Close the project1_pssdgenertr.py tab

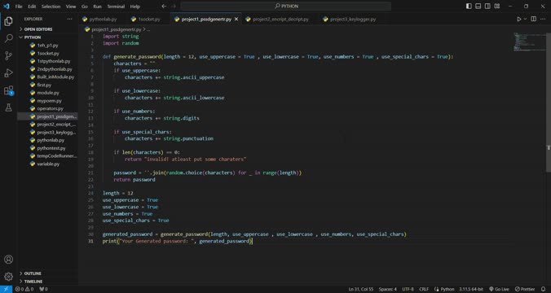pyautogui.click(x=236, y=20)
